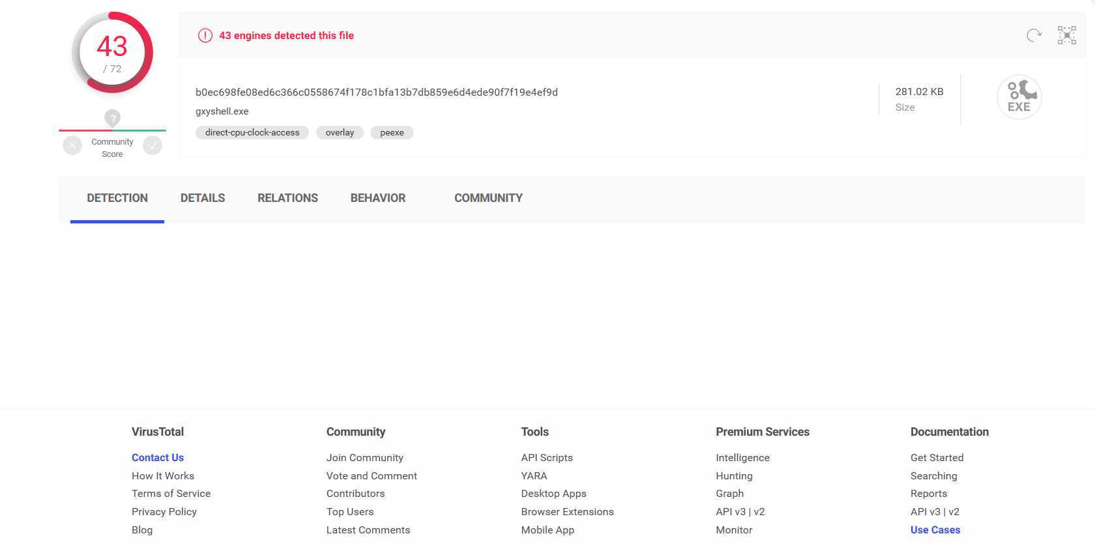Open the Reports documentation link

929,494
